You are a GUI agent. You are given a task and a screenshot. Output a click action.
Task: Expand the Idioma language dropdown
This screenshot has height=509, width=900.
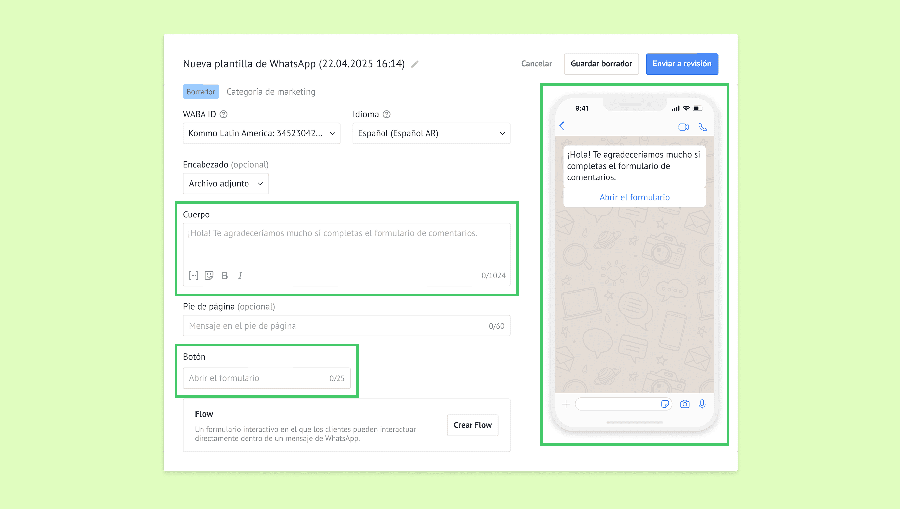point(431,133)
